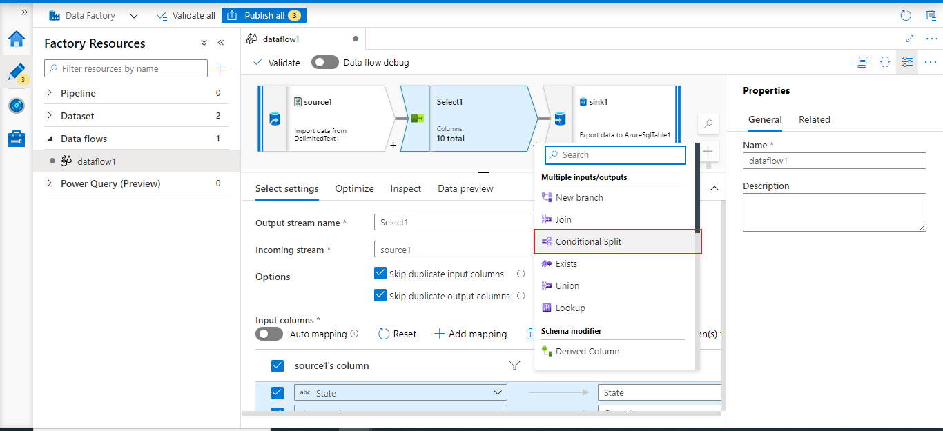The image size is (943, 431).
Task: Click the Publish all button
Action: [264, 15]
